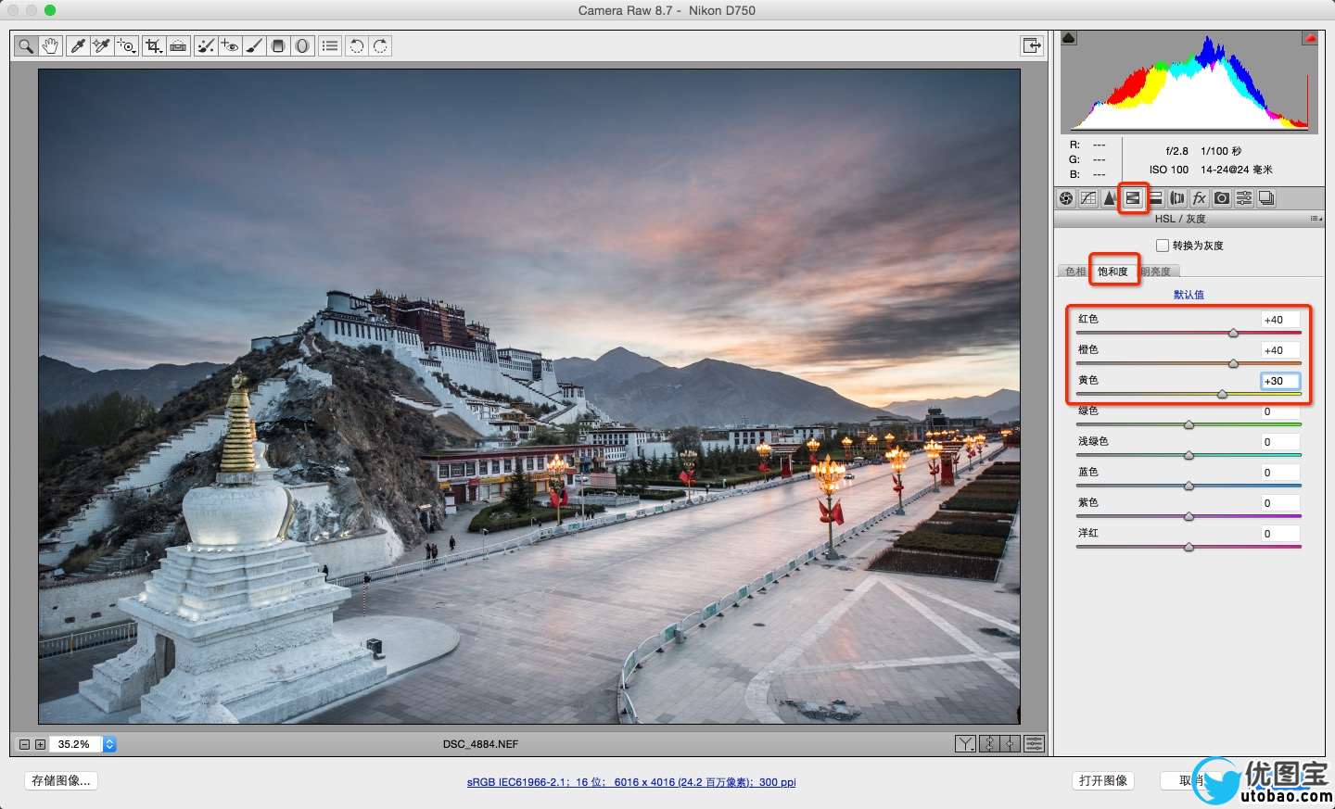Open the 35.2% zoom level dropdown
1335x809 pixels.
pyautogui.click(x=109, y=744)
